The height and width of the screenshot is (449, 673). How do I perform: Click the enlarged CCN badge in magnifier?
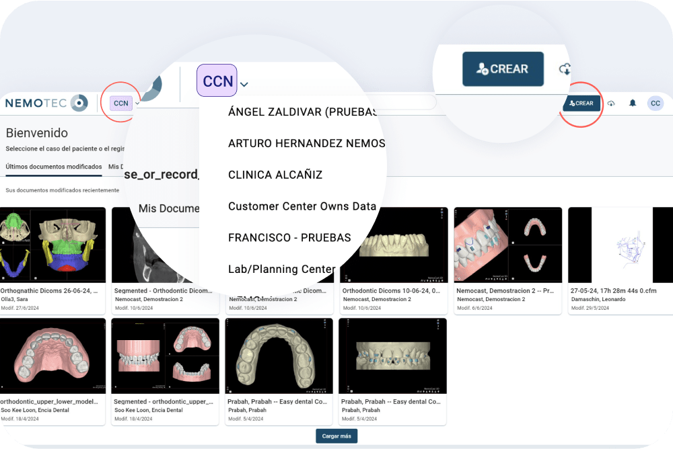point(217,81)
